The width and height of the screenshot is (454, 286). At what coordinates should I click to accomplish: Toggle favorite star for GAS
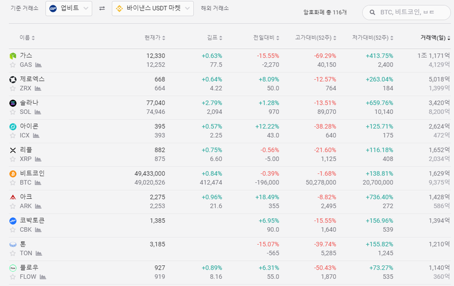(x=12, y=65)
